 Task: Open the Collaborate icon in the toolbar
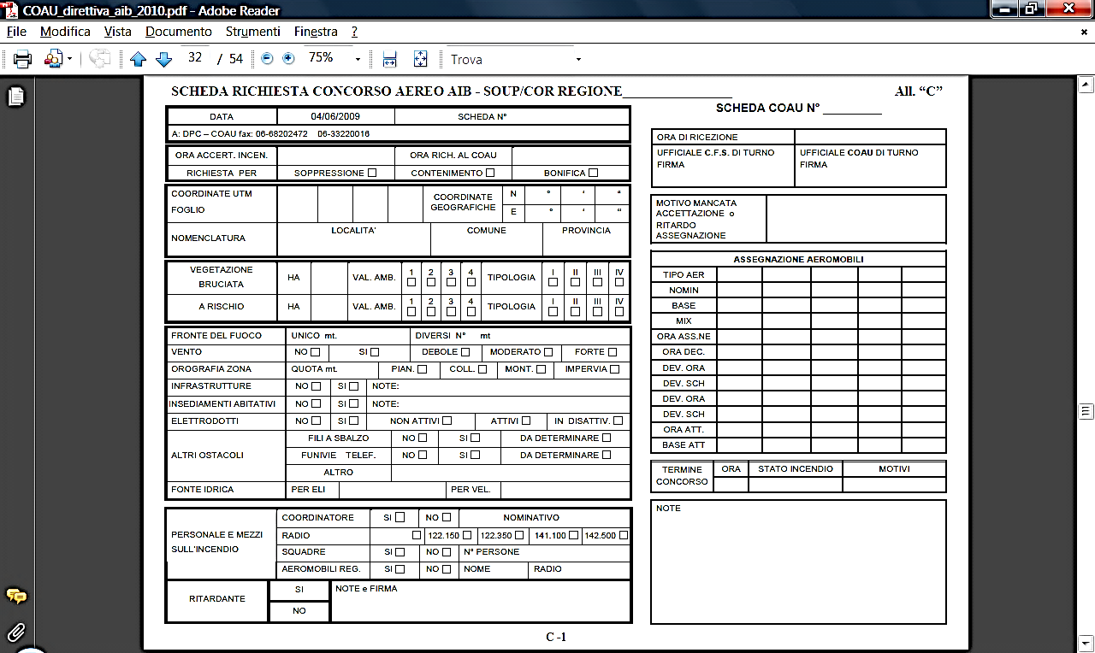pyautogui.click(x=54, y=59)
